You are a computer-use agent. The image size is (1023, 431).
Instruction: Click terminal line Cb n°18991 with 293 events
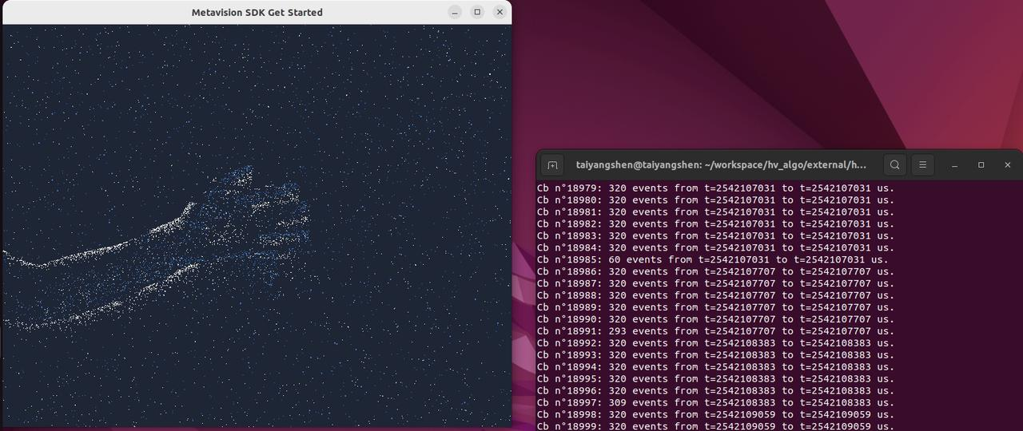click(715, 331)
